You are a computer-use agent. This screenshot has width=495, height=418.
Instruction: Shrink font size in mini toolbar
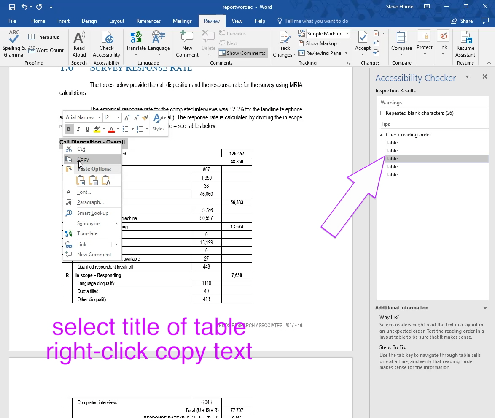tap(136, 118)
